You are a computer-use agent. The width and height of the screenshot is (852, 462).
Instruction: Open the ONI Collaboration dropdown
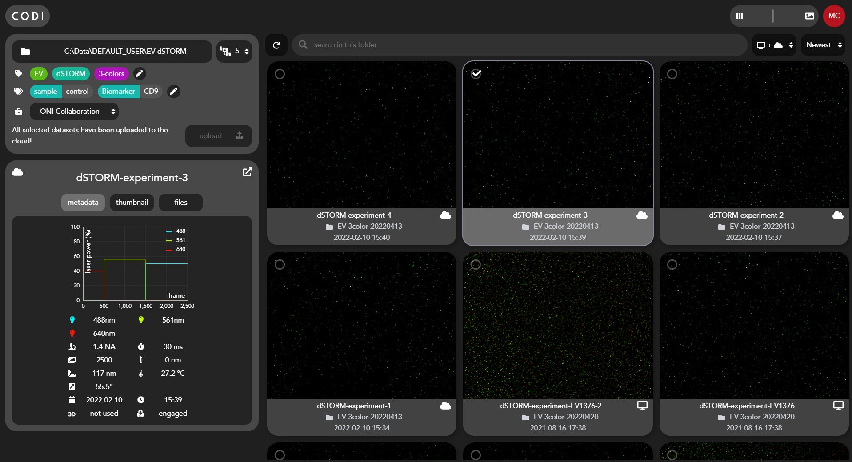pos(74,112)
